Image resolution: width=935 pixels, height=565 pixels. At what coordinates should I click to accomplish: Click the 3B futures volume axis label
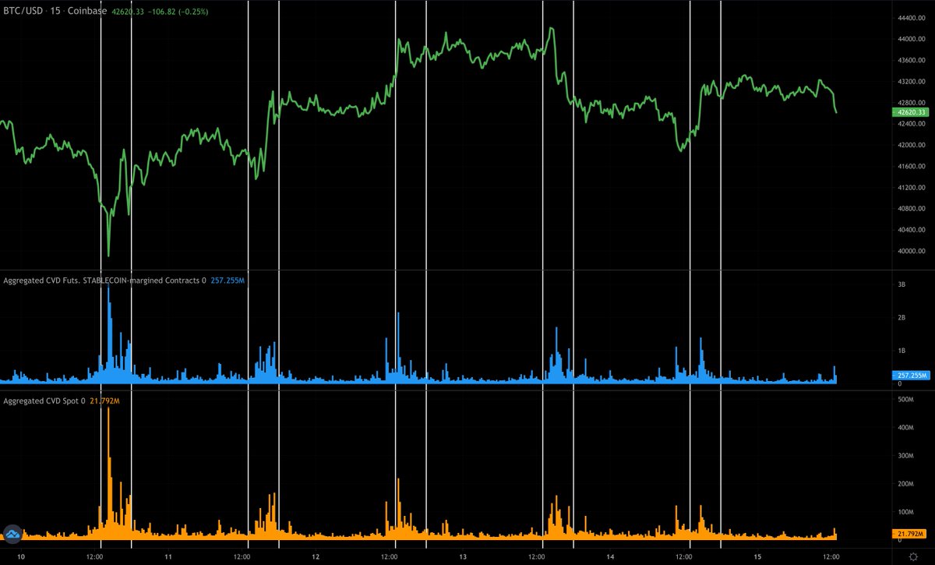(x=900, y=284)
